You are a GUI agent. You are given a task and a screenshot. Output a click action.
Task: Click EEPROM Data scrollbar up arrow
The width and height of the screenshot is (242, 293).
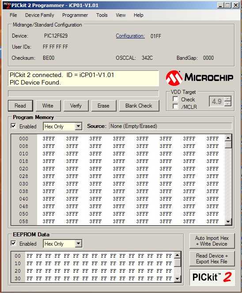click(x=178, y=255)
